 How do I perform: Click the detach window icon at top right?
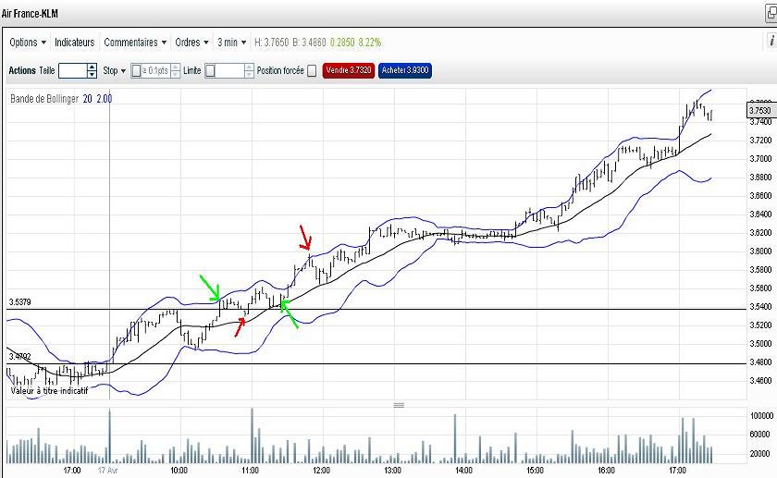click(771, 13)
